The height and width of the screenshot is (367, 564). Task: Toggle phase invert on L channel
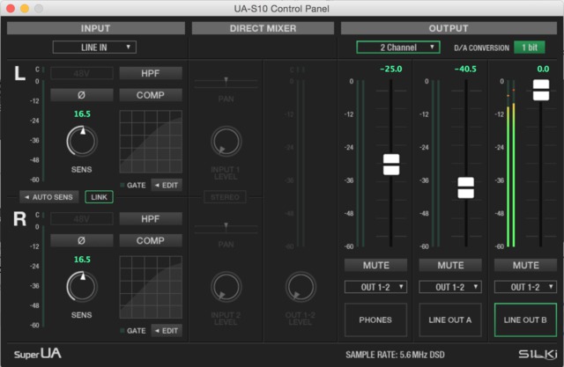[81, 94]
